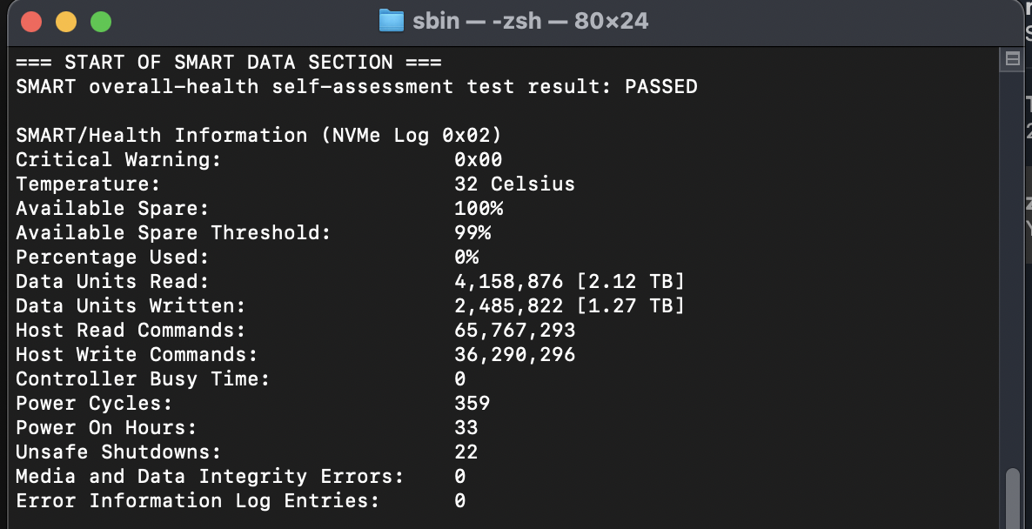The image size is (1032, 529).
Task: Click the 'START OF SMART DATA SECTION' header line
Action: coord(229,63)
